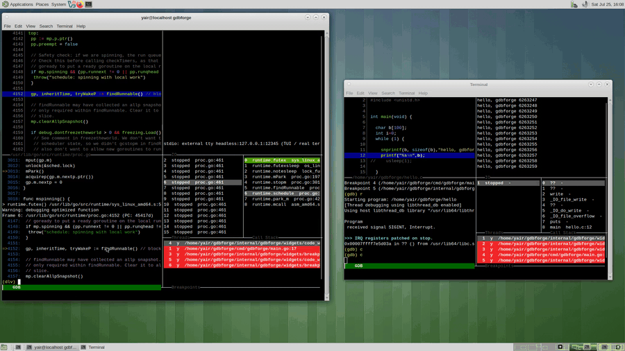Open Terminal menu in right Terminal window
This screenshot has width=625, height=351.
(x=406, y=93)
